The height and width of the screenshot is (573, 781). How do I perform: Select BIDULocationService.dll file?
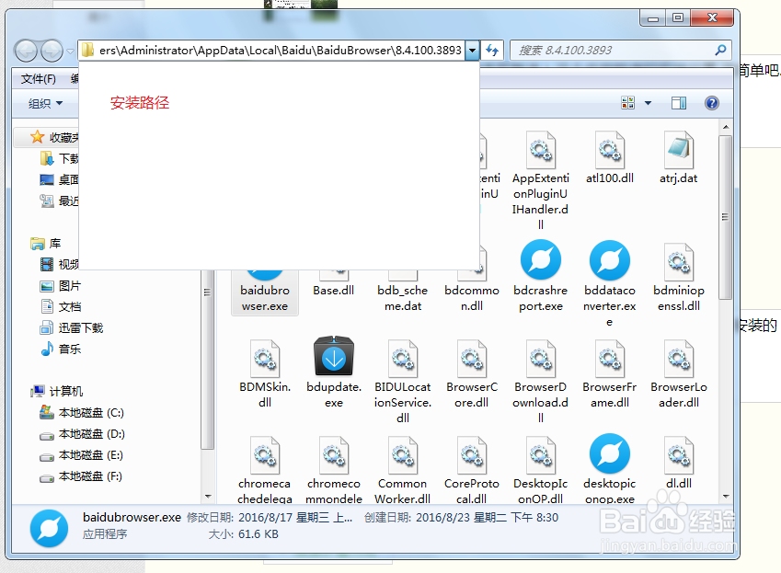pyautogui.click(x=402, y=382)
